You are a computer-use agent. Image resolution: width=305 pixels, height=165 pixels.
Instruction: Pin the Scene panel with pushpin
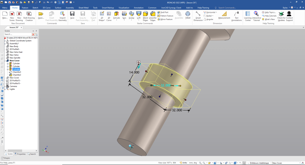[36, 31]
